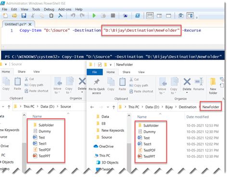
Task: Open View tab in Source window
Action: click(37, 72)
